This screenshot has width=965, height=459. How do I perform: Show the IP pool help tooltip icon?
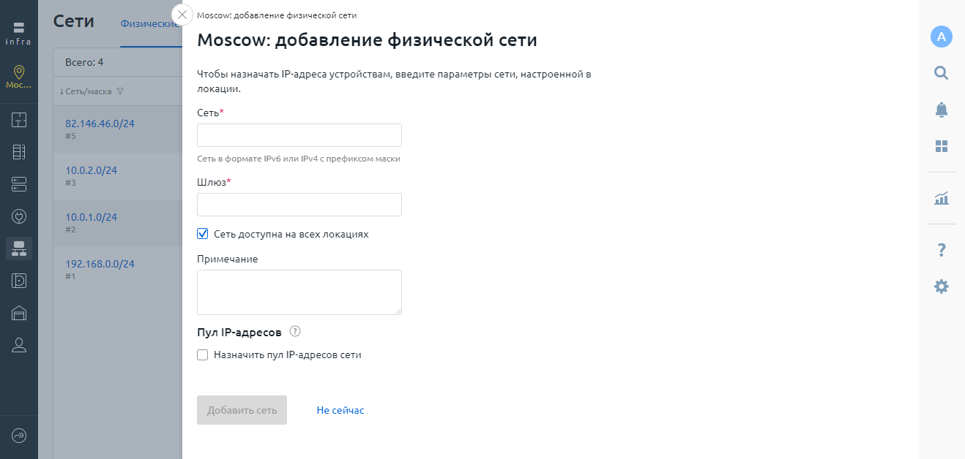click(295, 332)
